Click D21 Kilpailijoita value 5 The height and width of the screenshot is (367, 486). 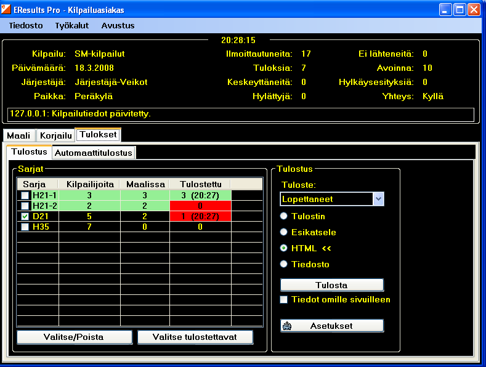coord(89,216)
